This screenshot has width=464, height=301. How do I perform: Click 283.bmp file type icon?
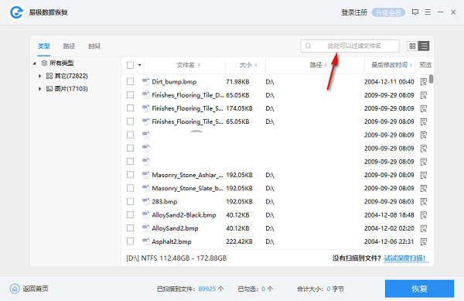click(x=146, y=201)
